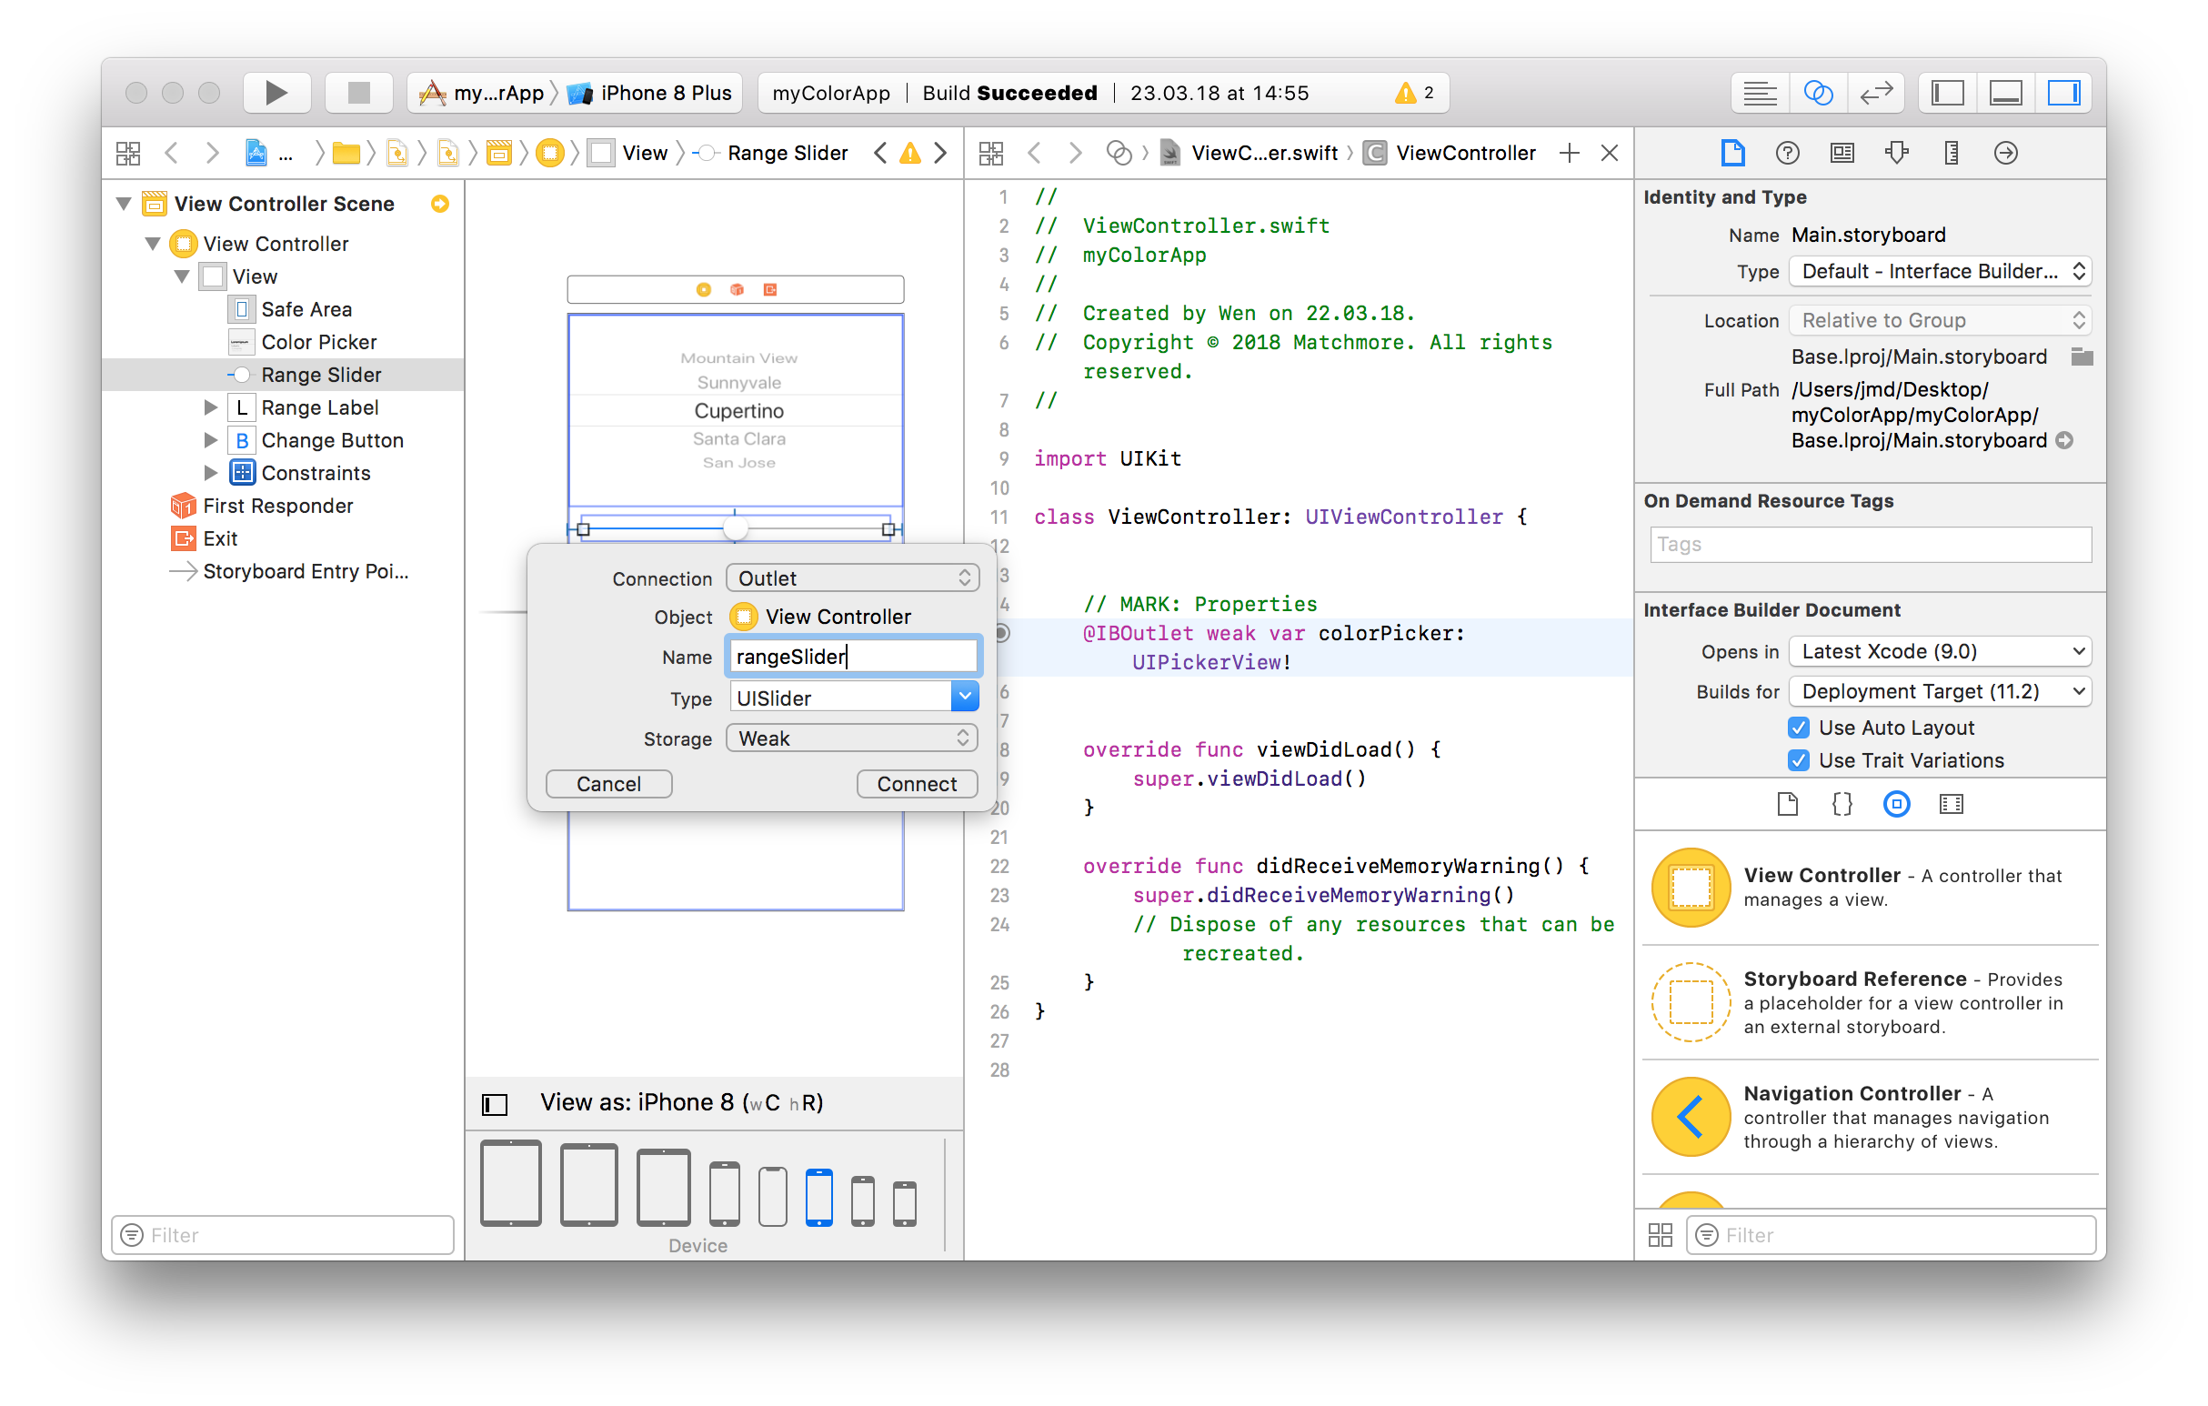Expand the Range Label tree item

210,407
